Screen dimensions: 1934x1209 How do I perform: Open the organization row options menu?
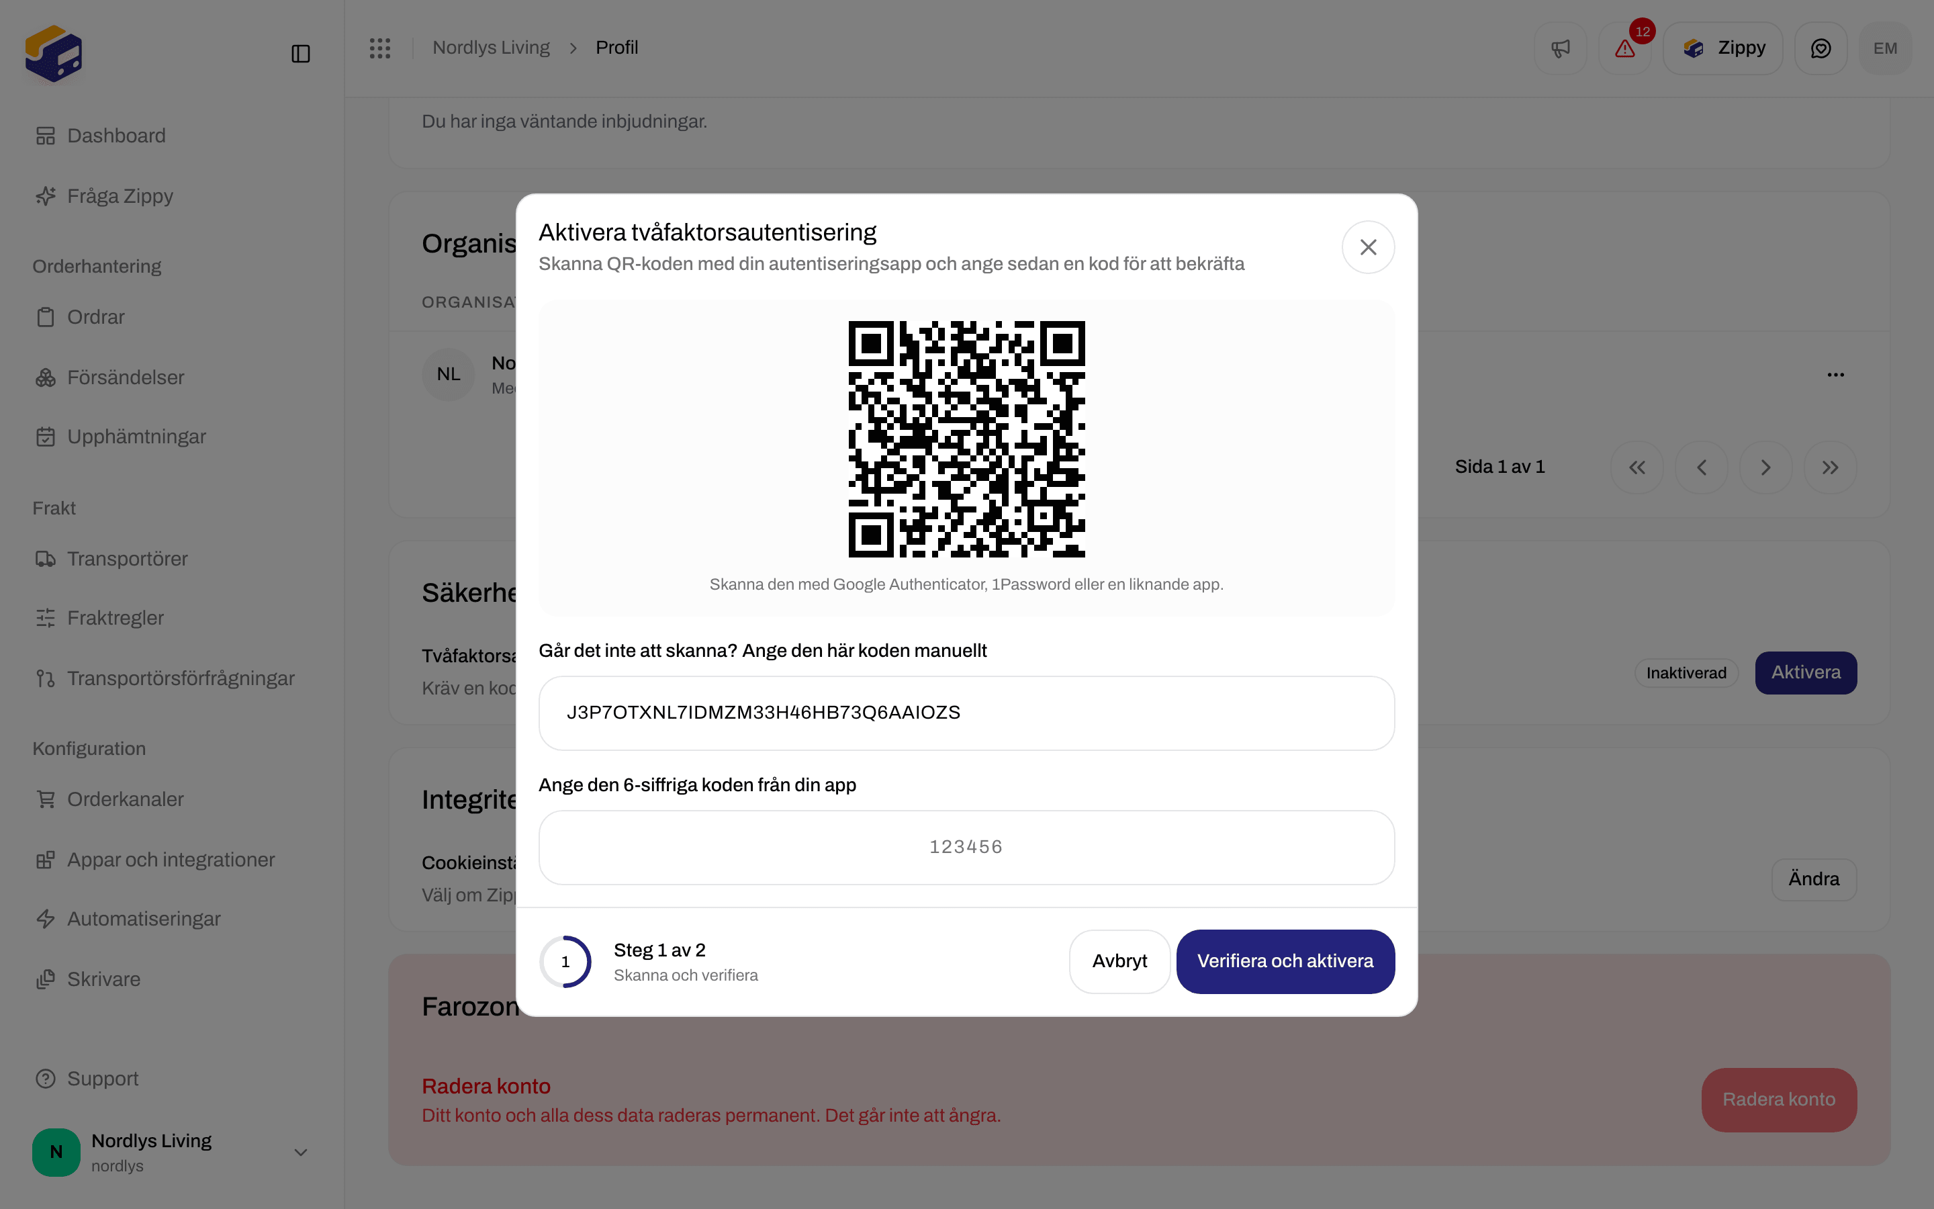point(1835,374)
